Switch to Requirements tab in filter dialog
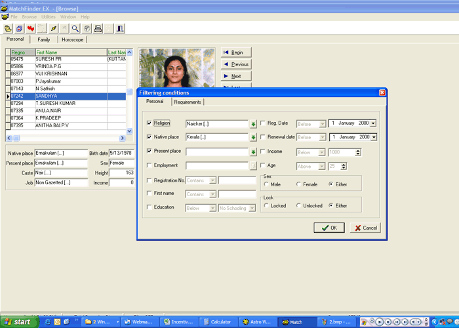Viewport: 459px width, 328px height. pos(188,102)
